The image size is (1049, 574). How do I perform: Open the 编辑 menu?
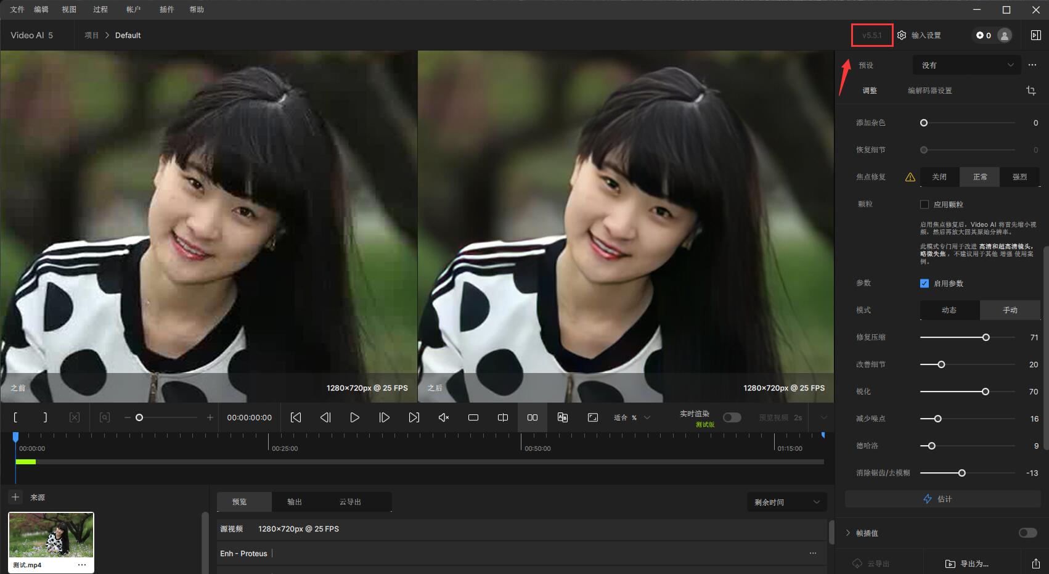click(41, 9)
